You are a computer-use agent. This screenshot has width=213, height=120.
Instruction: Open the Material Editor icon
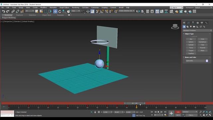click(x=171, y=11)
